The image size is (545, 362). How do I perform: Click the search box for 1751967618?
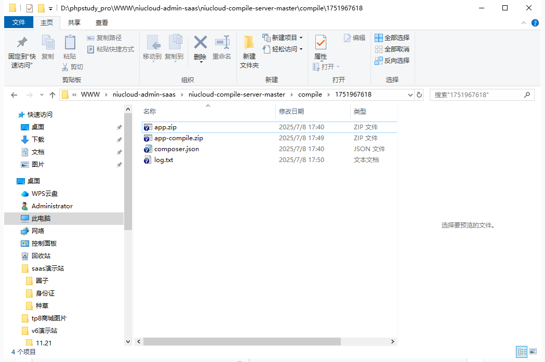coord(477,95)
